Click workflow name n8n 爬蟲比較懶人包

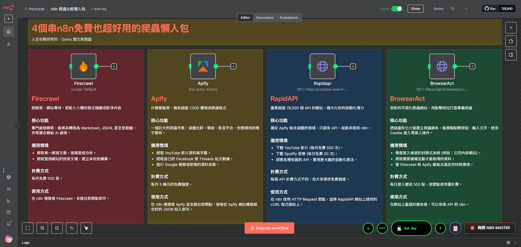tap(68, 9)
